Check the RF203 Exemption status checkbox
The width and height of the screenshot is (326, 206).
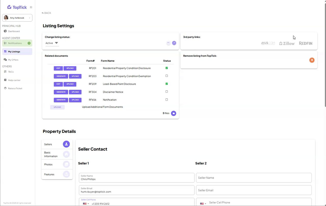click(x=167, y=76)
